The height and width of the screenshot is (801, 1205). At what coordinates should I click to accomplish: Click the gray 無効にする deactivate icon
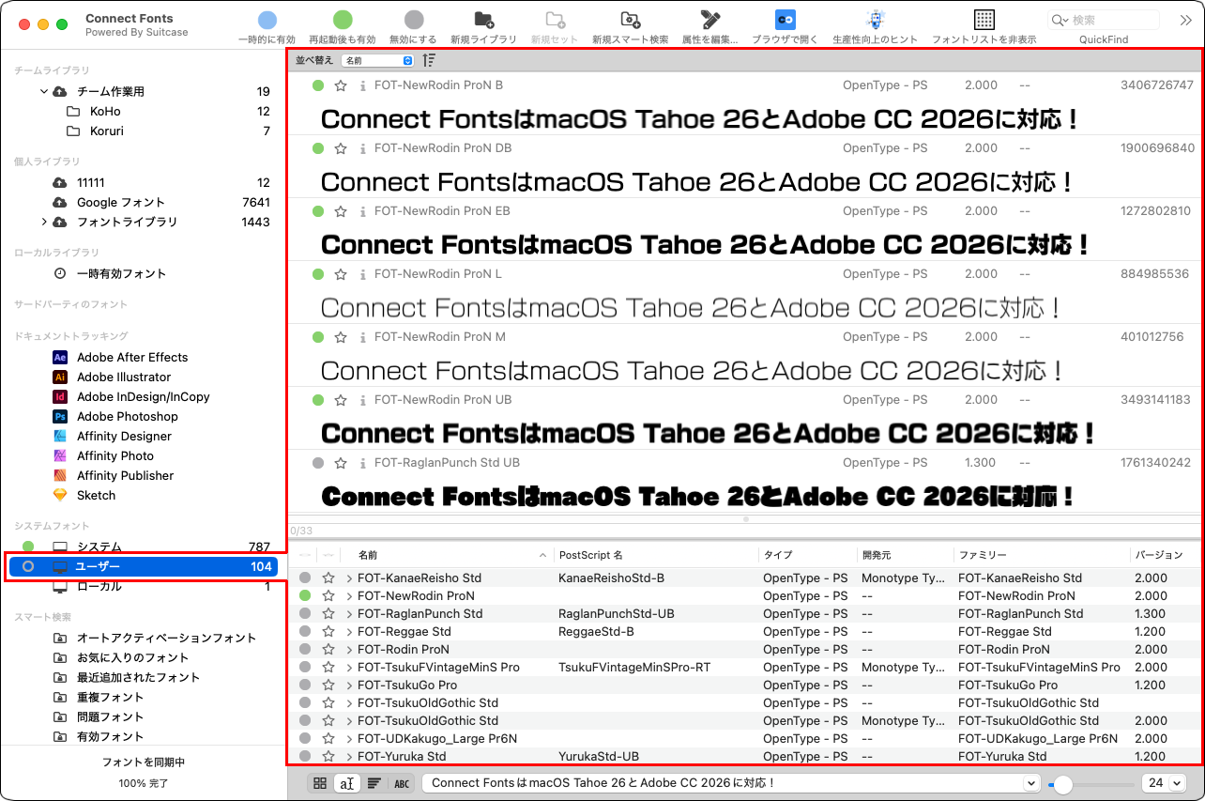click(414, 20)
